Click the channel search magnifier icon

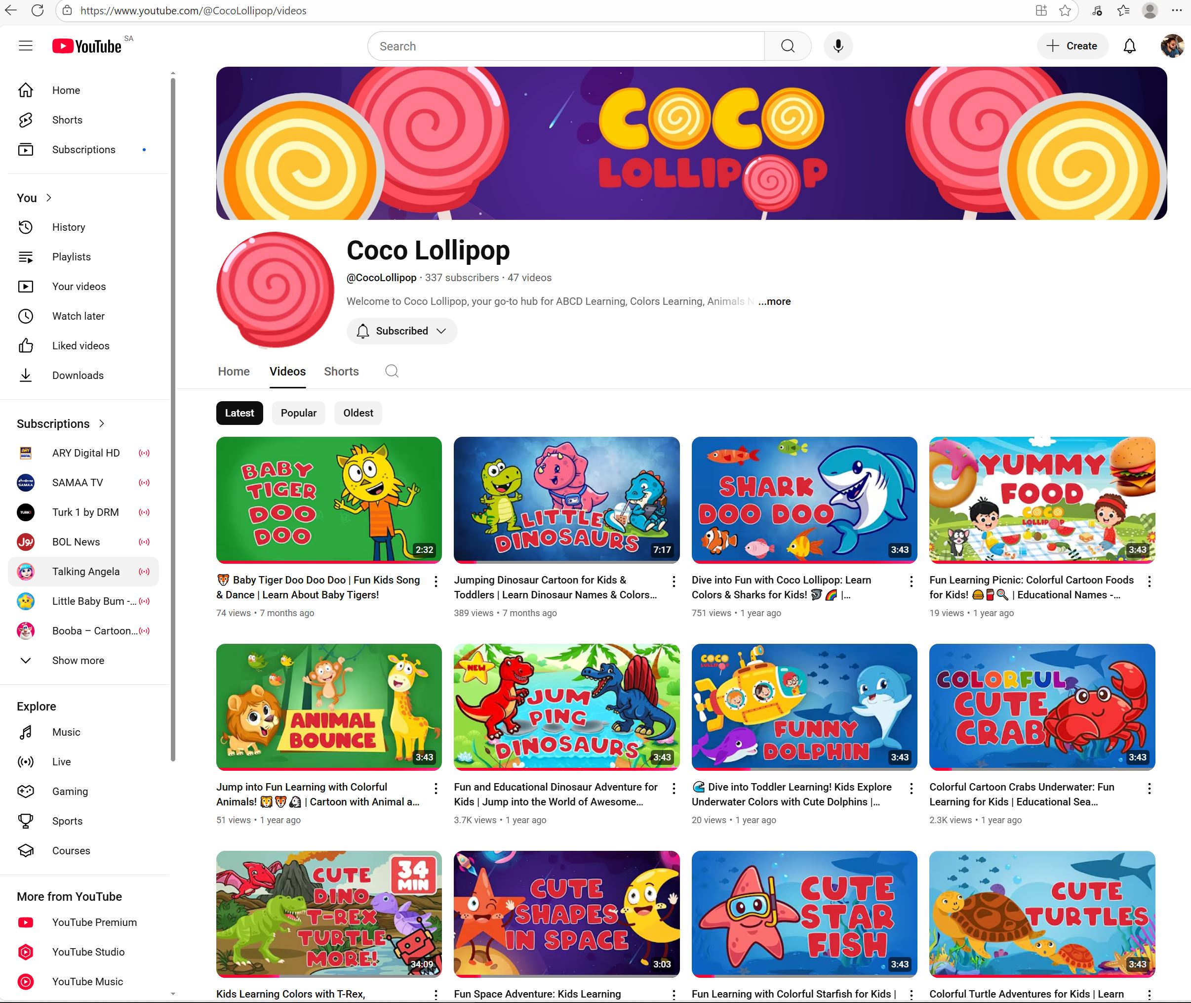[x=392, y=371]
